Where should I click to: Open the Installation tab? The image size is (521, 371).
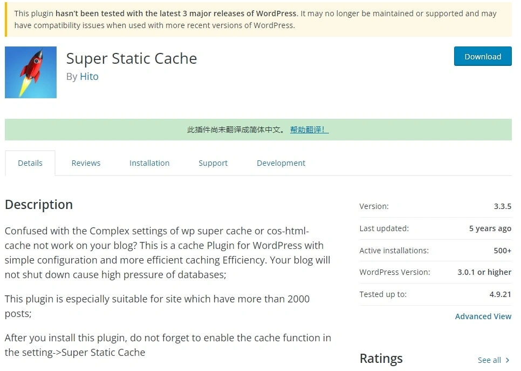click(x=149, y=163)
